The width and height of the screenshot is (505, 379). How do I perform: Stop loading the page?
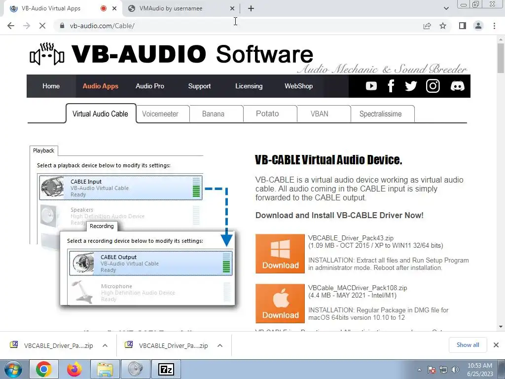(42, 26)
